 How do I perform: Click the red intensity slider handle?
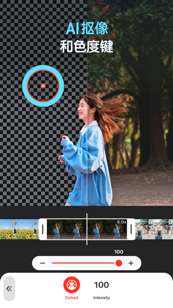119,263
